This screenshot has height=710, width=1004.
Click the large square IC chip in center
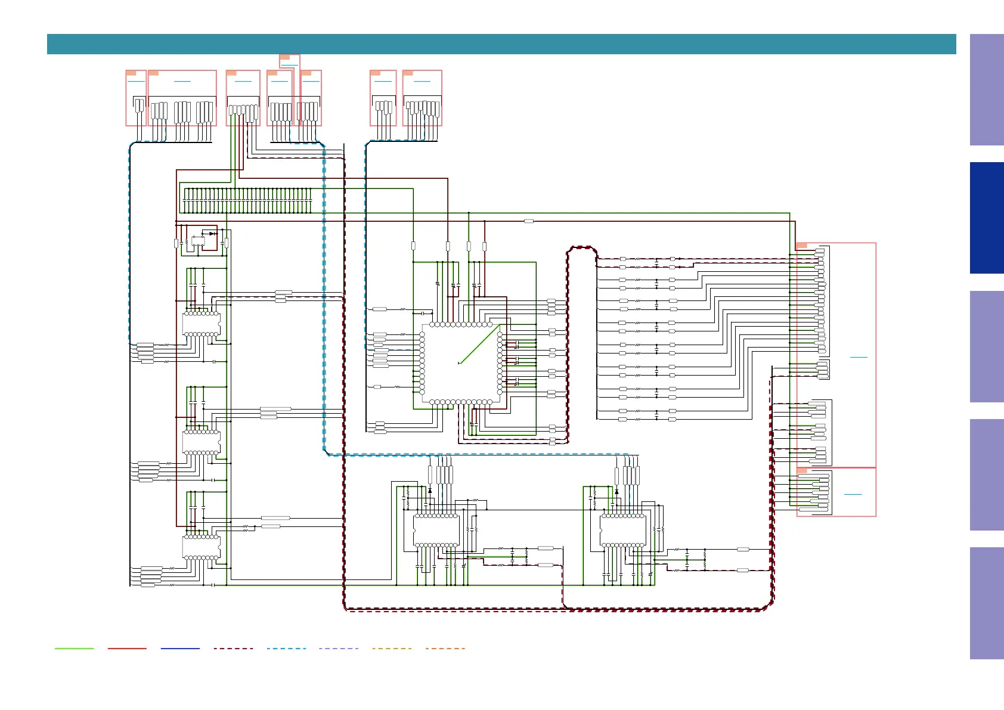click(460, 363)
